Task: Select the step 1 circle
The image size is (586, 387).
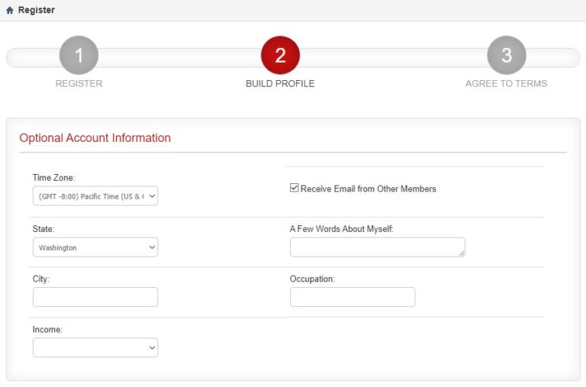Action: coord(79,56)
